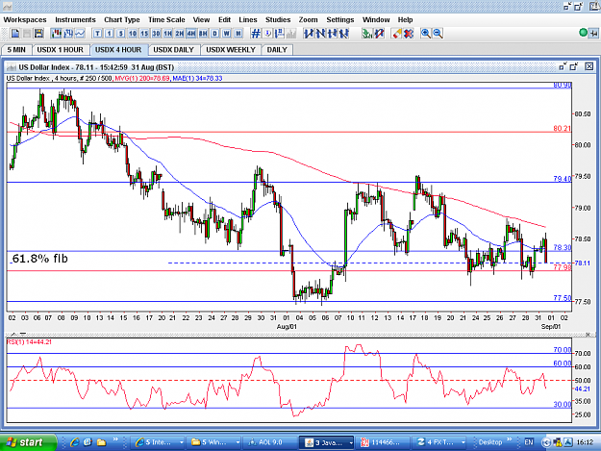
Task: Select the daily (D) time scale button
Action: tap(214, 34)
